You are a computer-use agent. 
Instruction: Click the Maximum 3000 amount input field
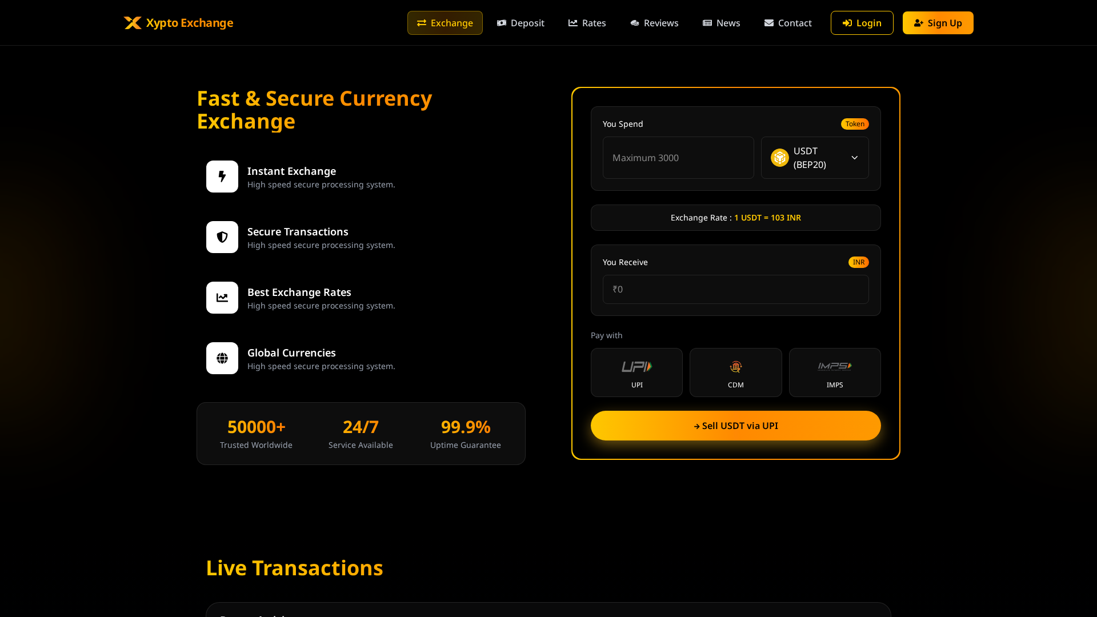point(678,158)
